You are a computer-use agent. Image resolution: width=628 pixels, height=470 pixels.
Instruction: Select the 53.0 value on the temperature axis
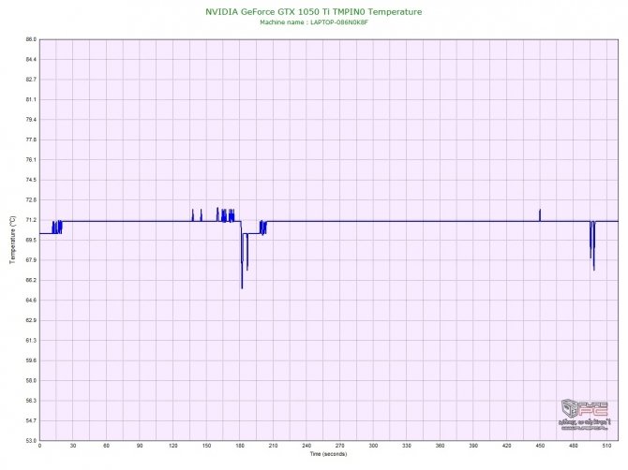(x=31, y=440)
